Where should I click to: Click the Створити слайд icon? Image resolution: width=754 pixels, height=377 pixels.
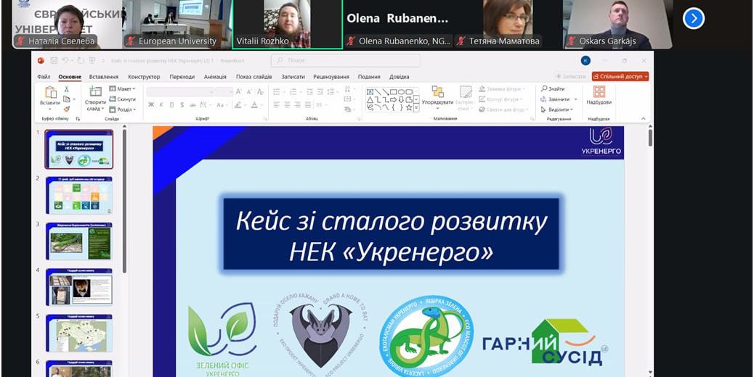pyautogui.click(x=95, y=91)
